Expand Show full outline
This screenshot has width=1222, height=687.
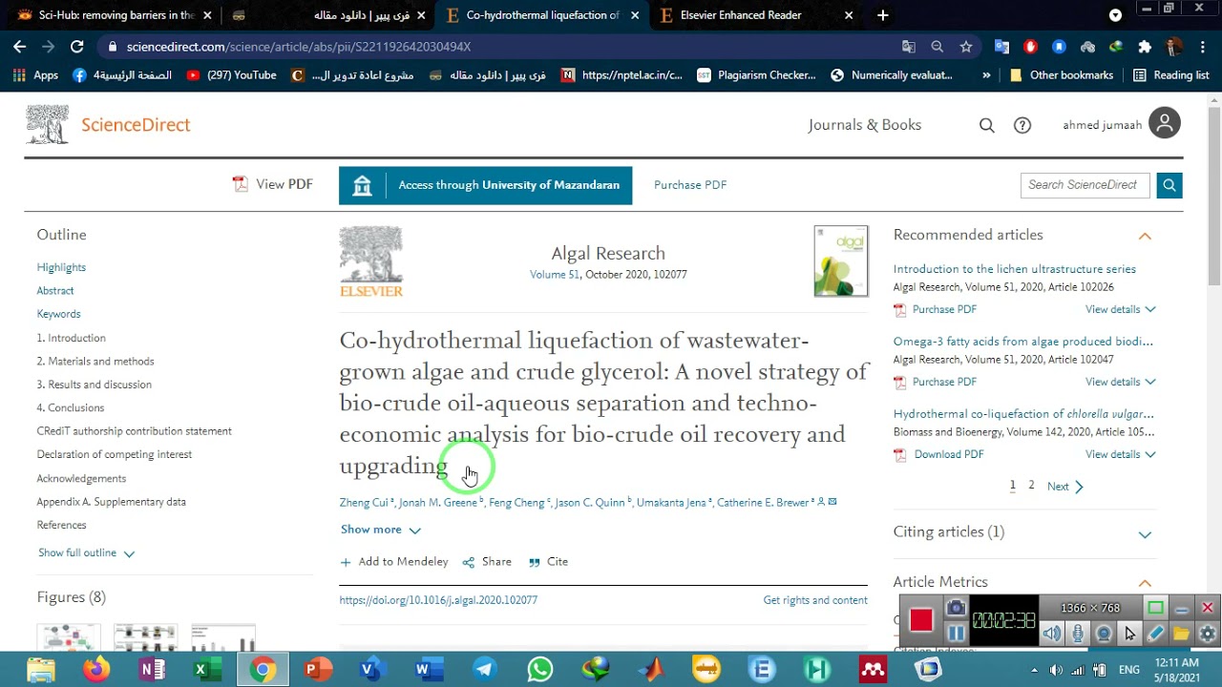coord(86,553)
